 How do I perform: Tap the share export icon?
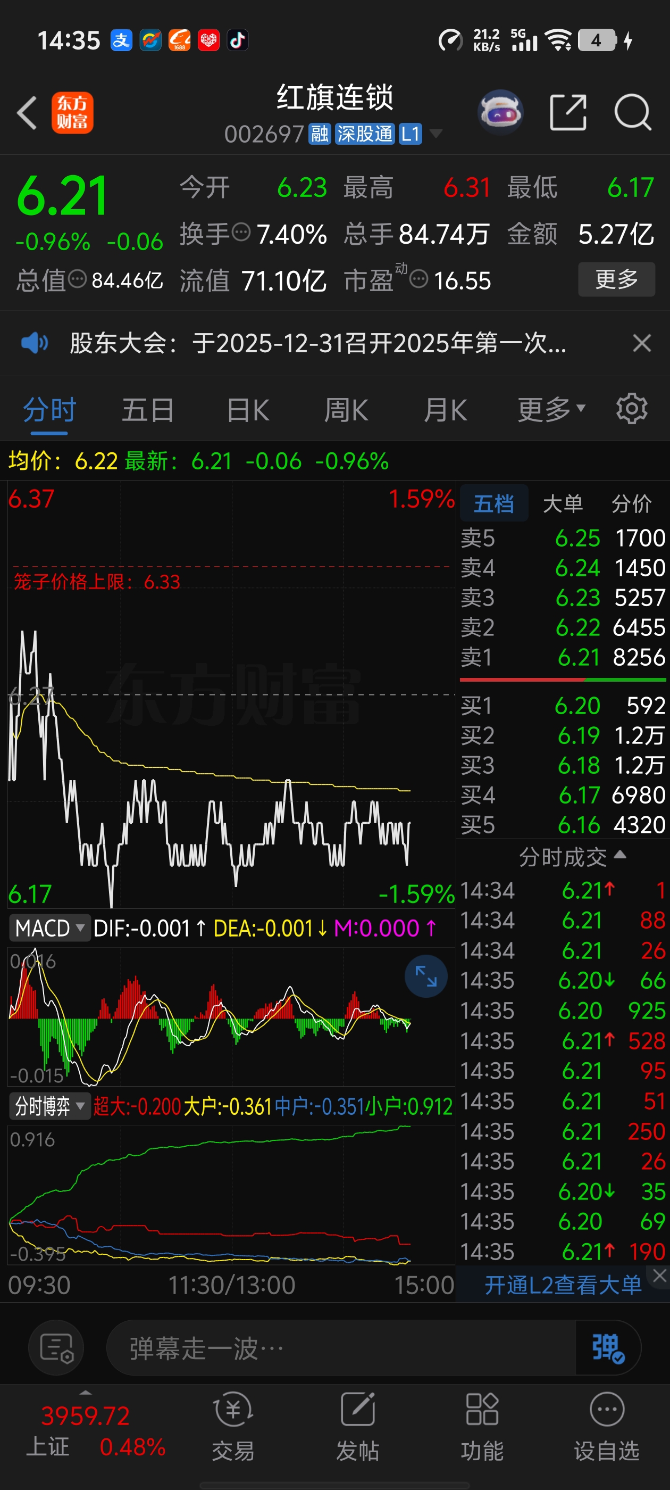[568, 112]
